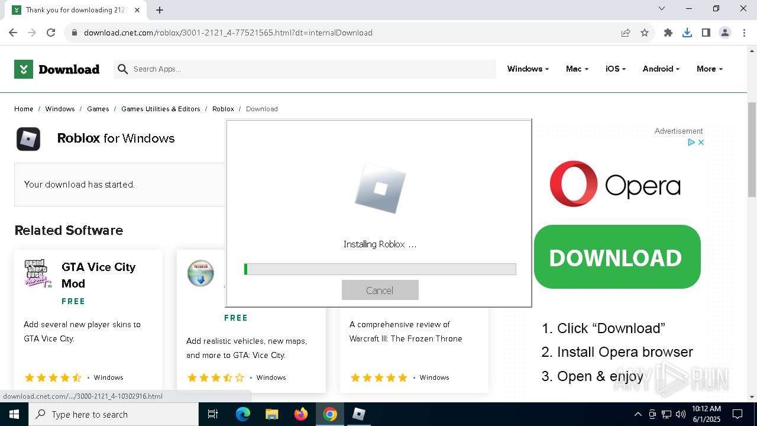
Task: Close the Thank you for downloading tab
Action: click(x=137, y=10)
